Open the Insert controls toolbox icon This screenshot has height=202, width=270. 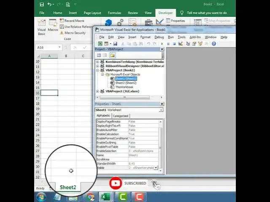pos(148,22)
